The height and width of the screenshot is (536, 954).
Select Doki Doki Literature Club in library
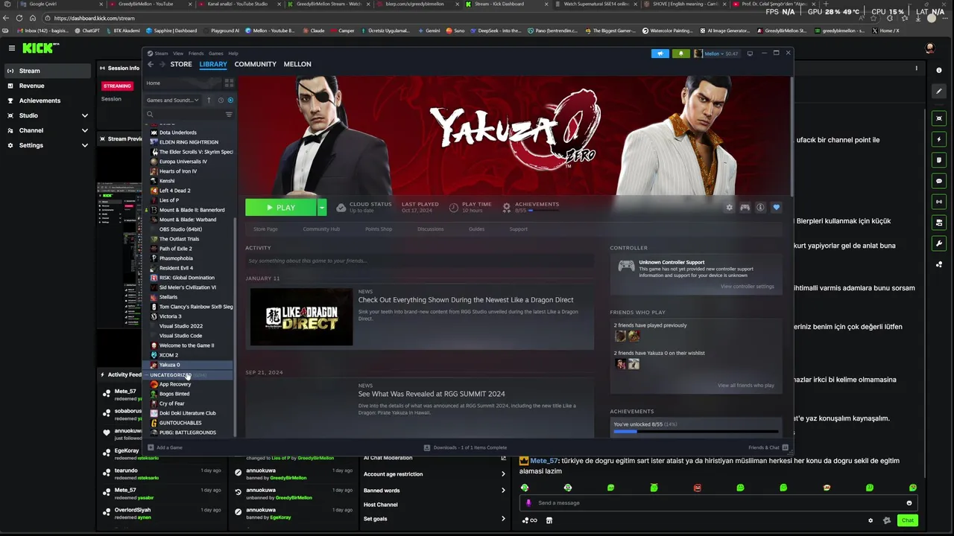pyautogui.click(x=187, y=413)
